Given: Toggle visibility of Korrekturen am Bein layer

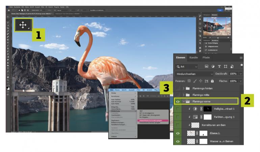Looking at the screenshot, I should [x=178, y=125].
